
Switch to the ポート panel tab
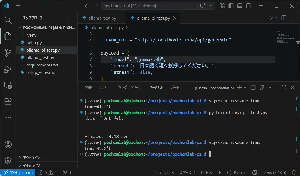175,87
